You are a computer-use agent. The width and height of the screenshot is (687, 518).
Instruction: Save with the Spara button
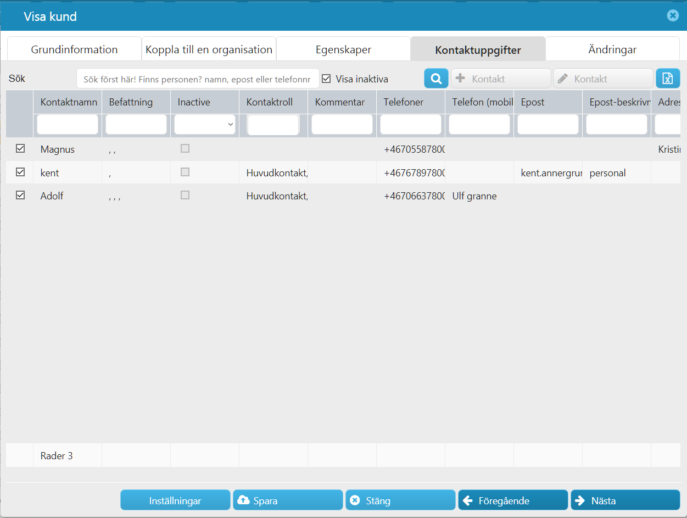288,500
